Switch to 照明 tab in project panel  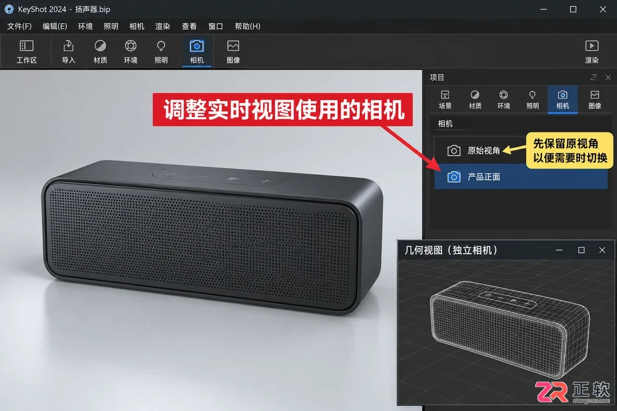pyautogui.click(x=532, y=100)
